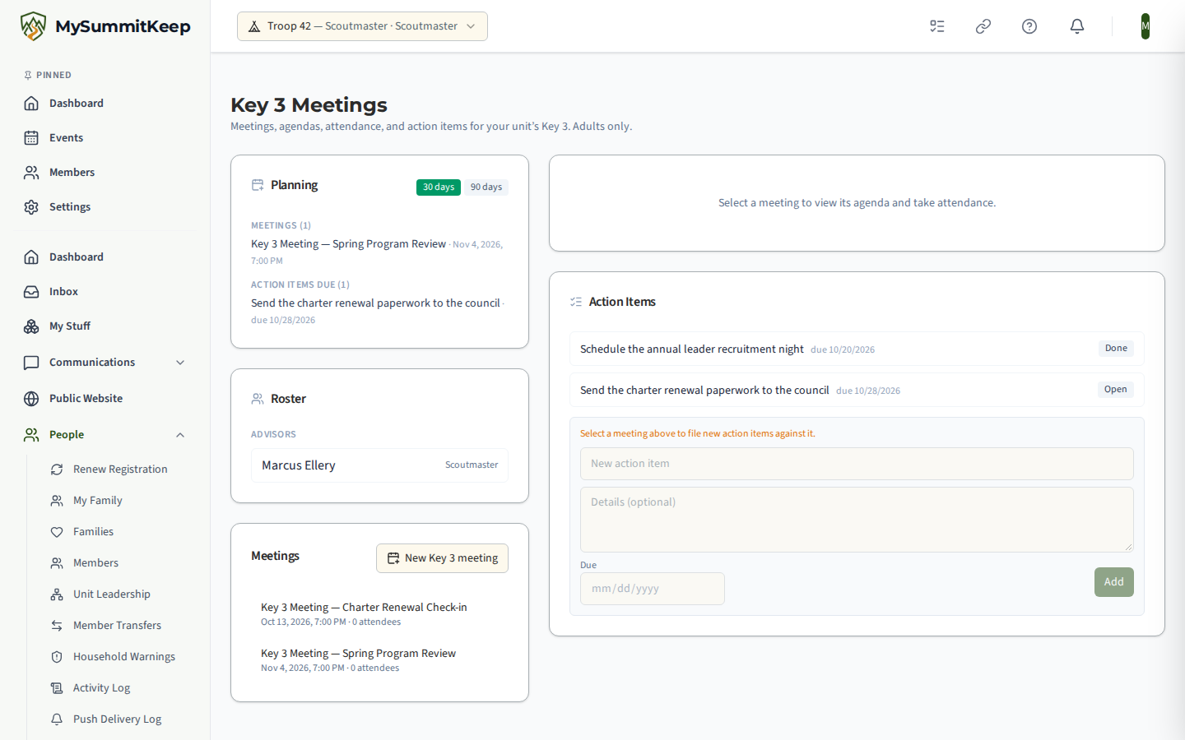The image size is (1185, 740).
Task: Open Public Website page
Action: coord(105,399)
